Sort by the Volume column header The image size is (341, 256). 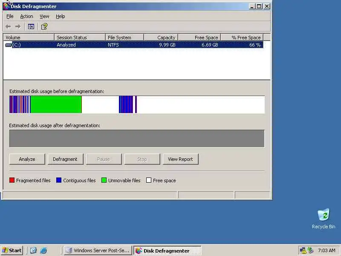tap(29, 38)
